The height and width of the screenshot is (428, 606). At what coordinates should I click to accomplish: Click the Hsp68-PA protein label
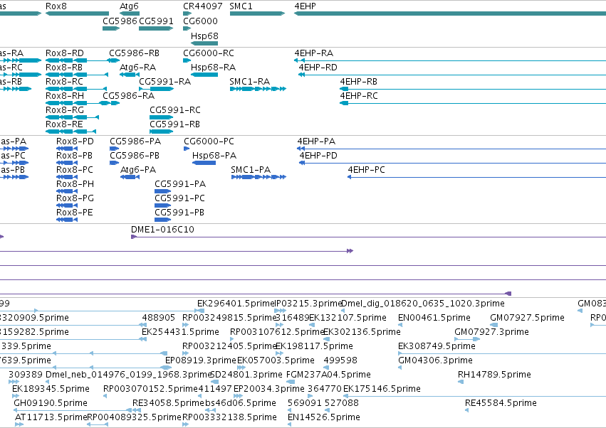tap(214, 156)
